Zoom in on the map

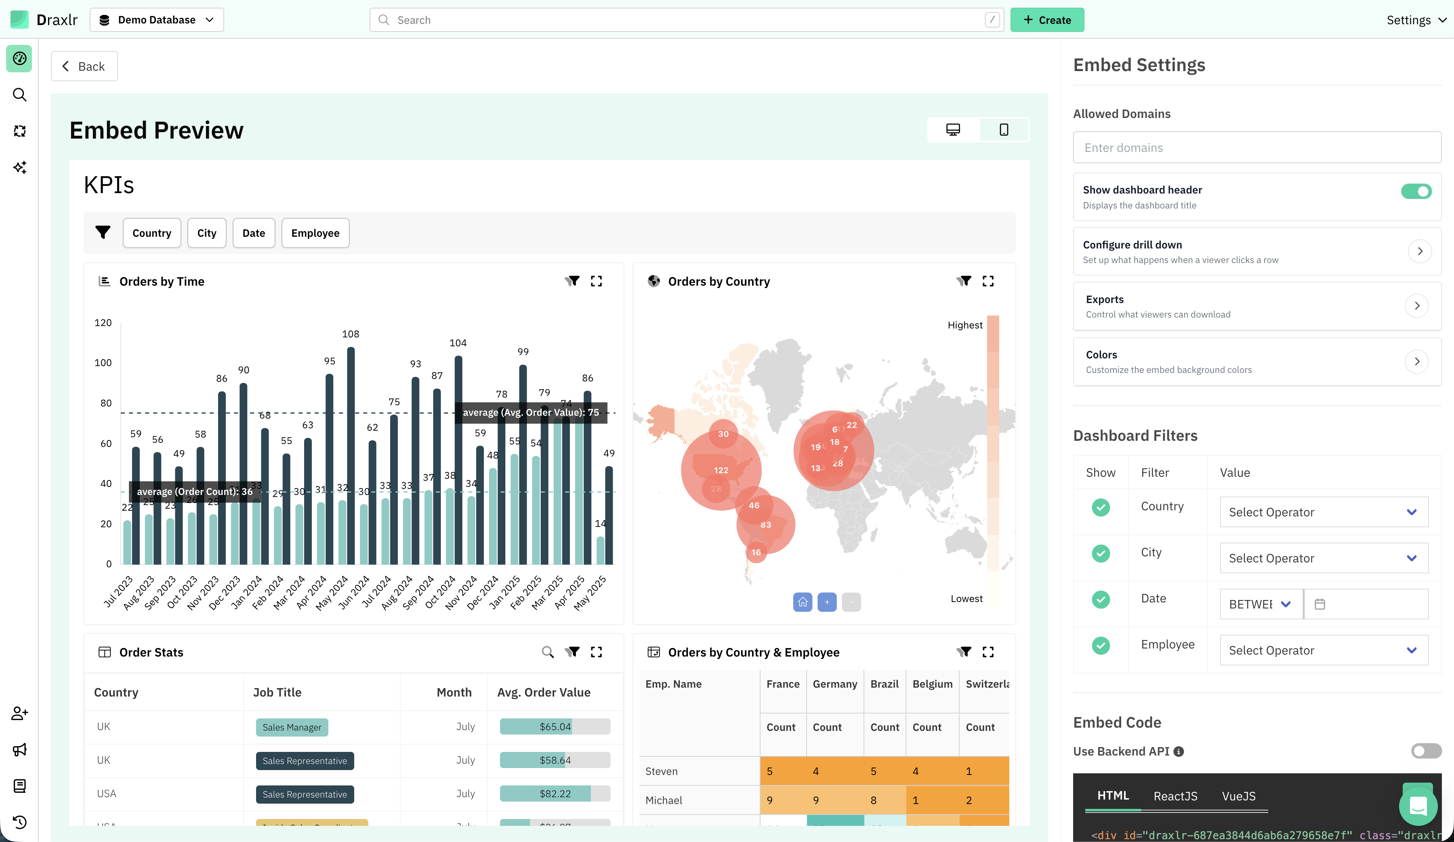point(826,602)
